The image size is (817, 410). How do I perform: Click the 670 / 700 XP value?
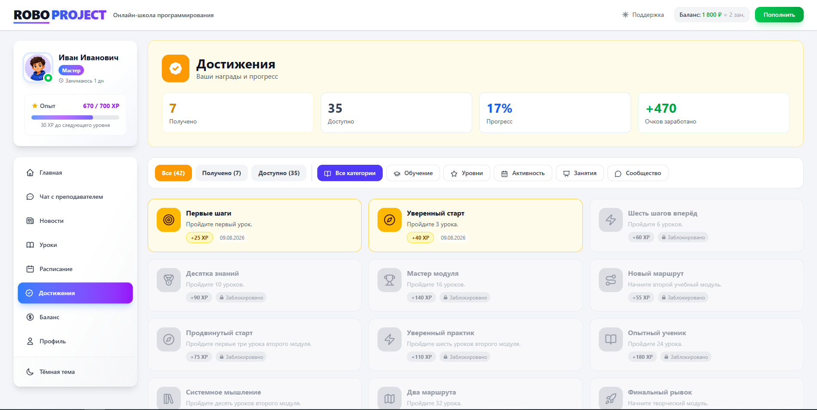point(101,106)
